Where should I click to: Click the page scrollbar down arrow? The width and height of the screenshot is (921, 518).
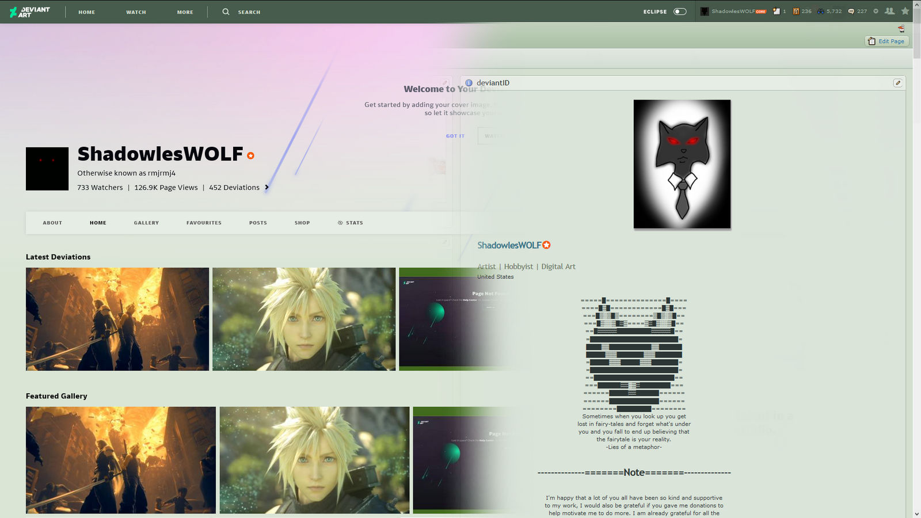916,513
